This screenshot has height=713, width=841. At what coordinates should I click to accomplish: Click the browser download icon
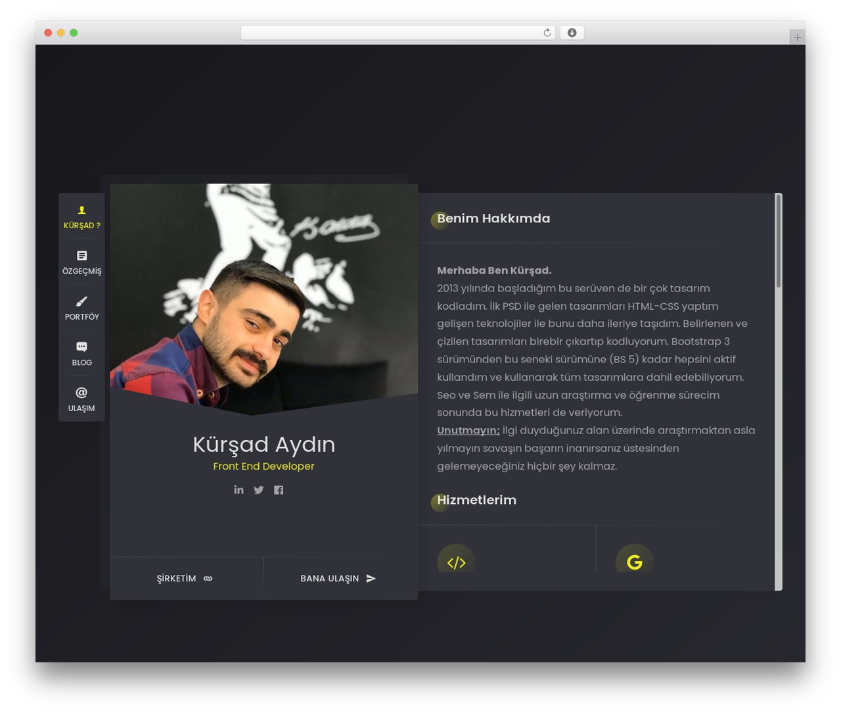tap(572, 33)
